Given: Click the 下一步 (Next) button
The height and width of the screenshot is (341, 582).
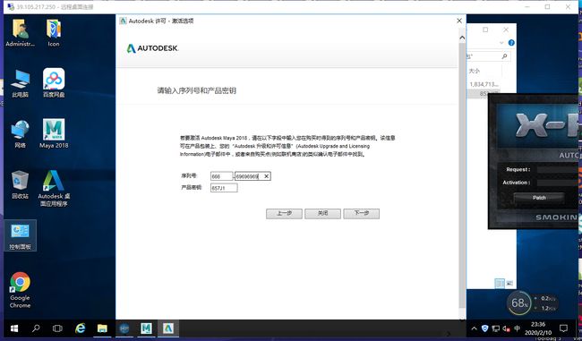Looking at the screenshot, I should 361,213.
